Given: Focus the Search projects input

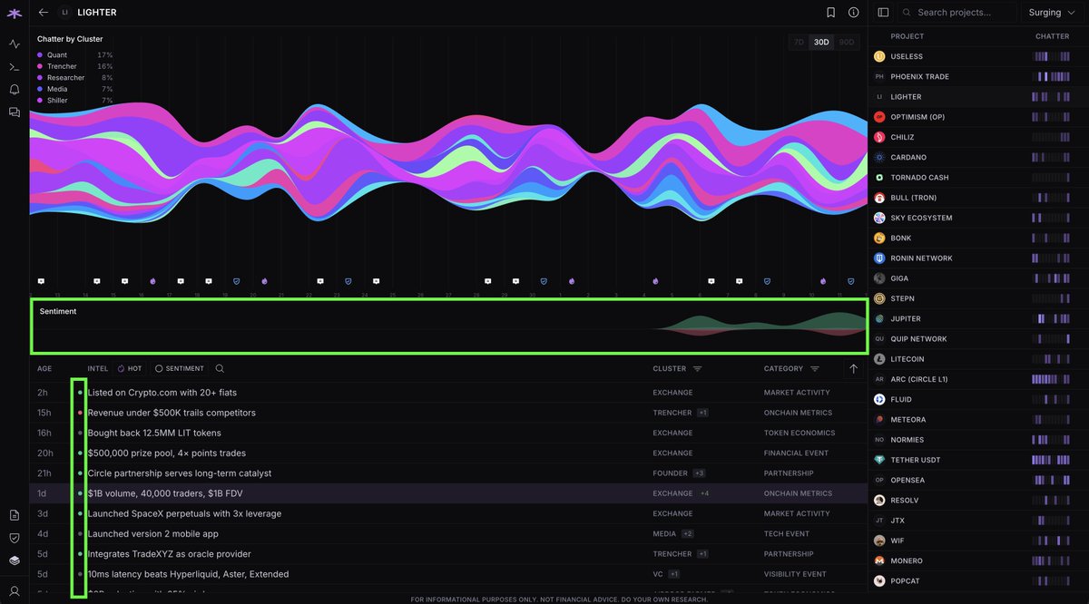Looking at the screenshot, I should tap(956, 13).
